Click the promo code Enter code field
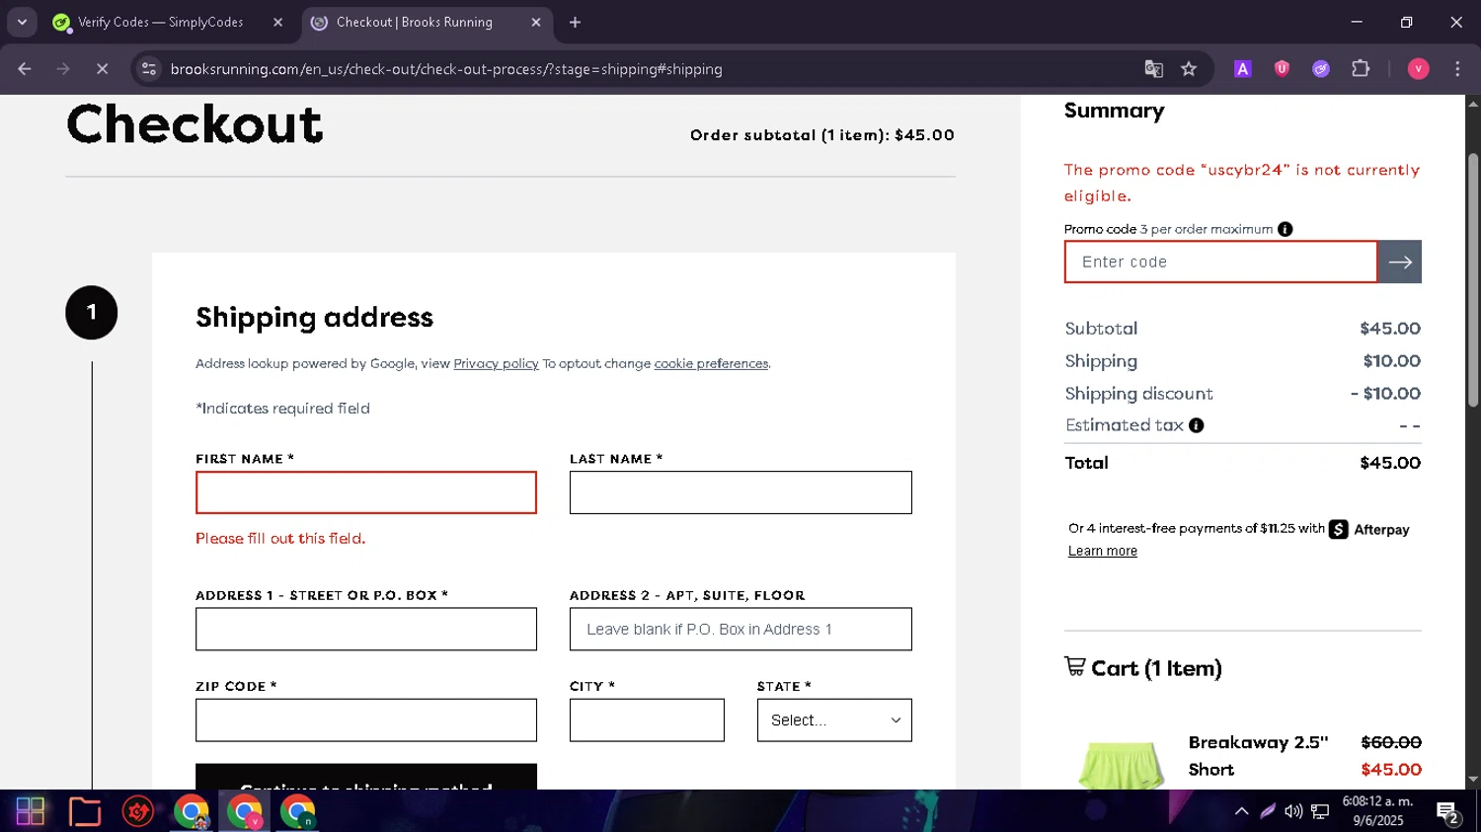1481x832 pixels. click(x=1221, y=262)
